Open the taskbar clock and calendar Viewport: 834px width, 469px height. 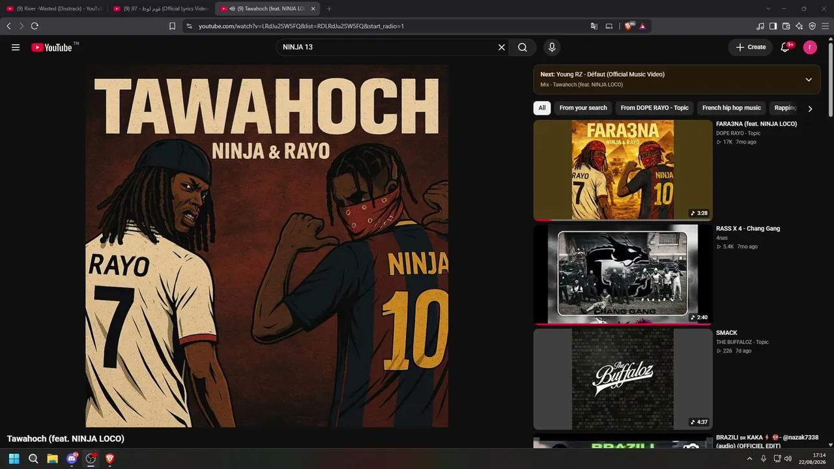[813, 459]
